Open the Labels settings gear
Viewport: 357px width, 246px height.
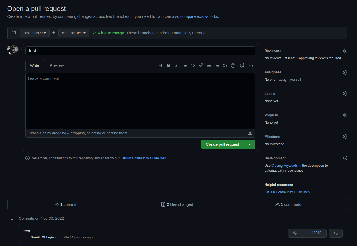coord(345,94)
